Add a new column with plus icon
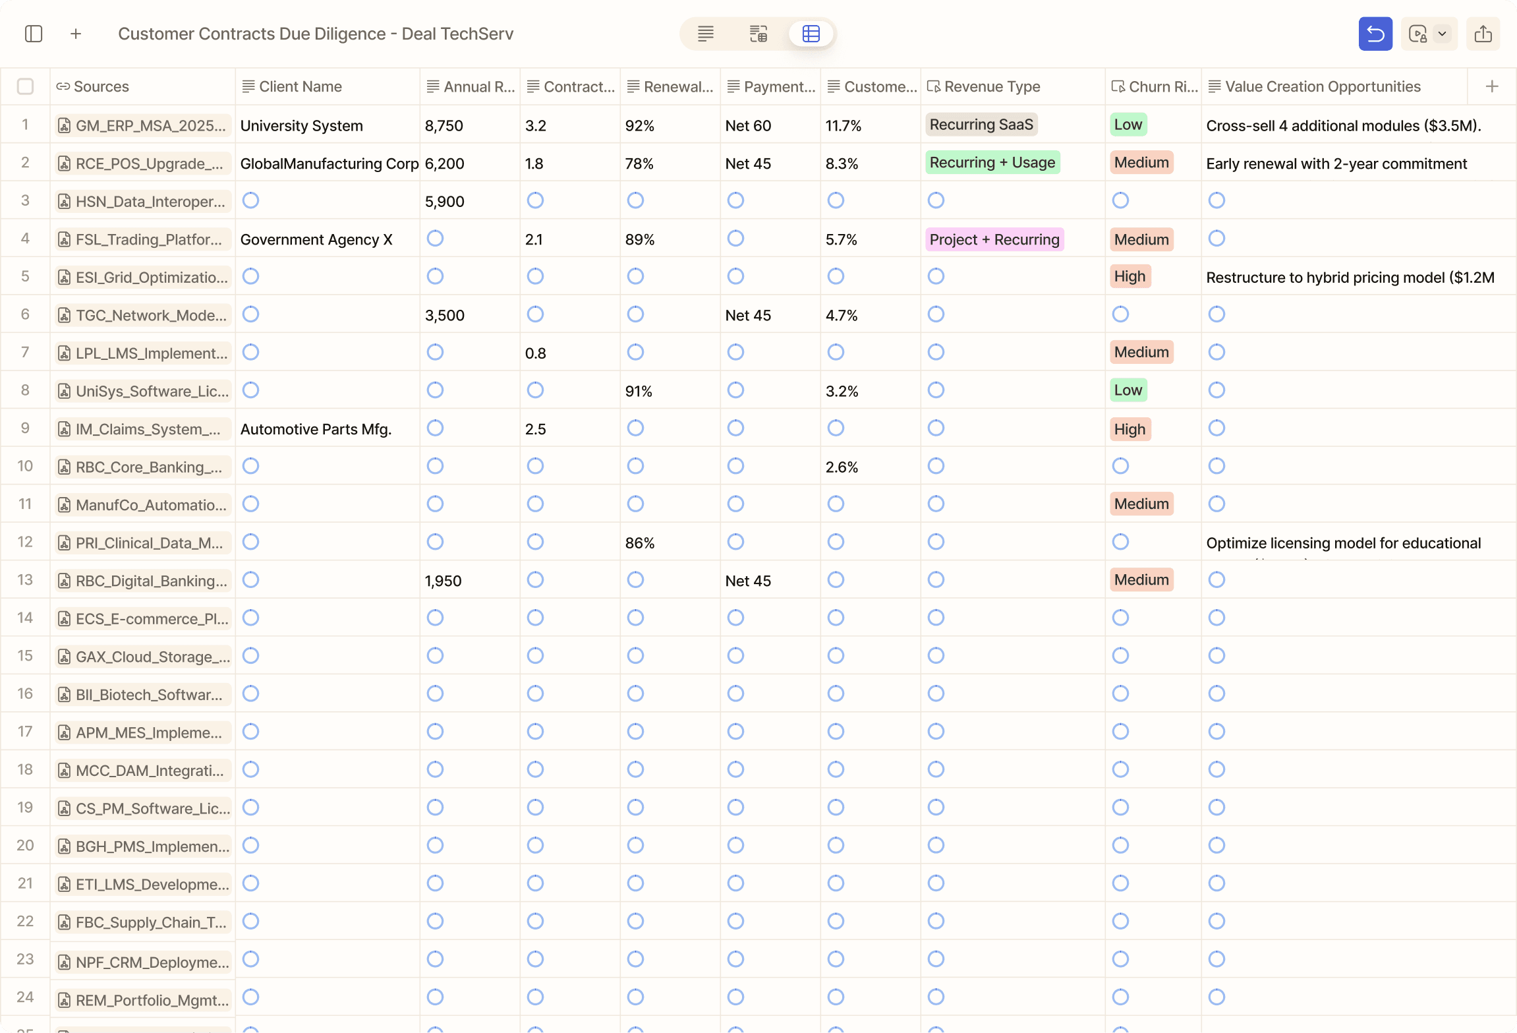Screen dimensions: 1517x1033 (x=1492, y=86)
